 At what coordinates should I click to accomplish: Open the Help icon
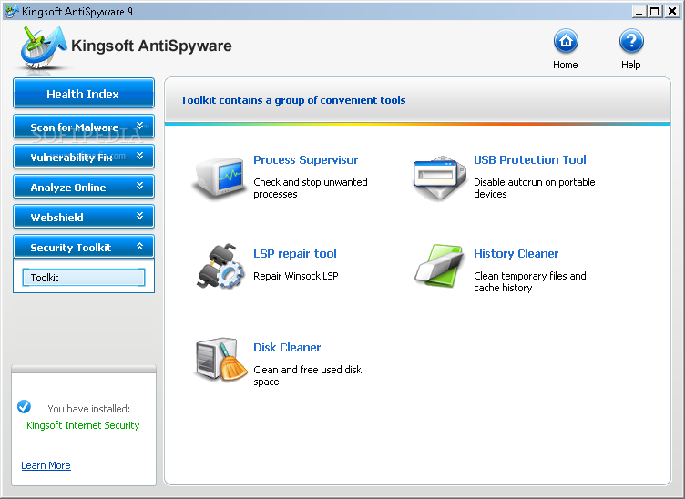tap(631, 41)
